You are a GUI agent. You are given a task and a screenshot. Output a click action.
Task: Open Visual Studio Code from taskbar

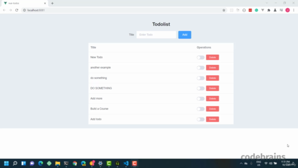click(126, 163)
